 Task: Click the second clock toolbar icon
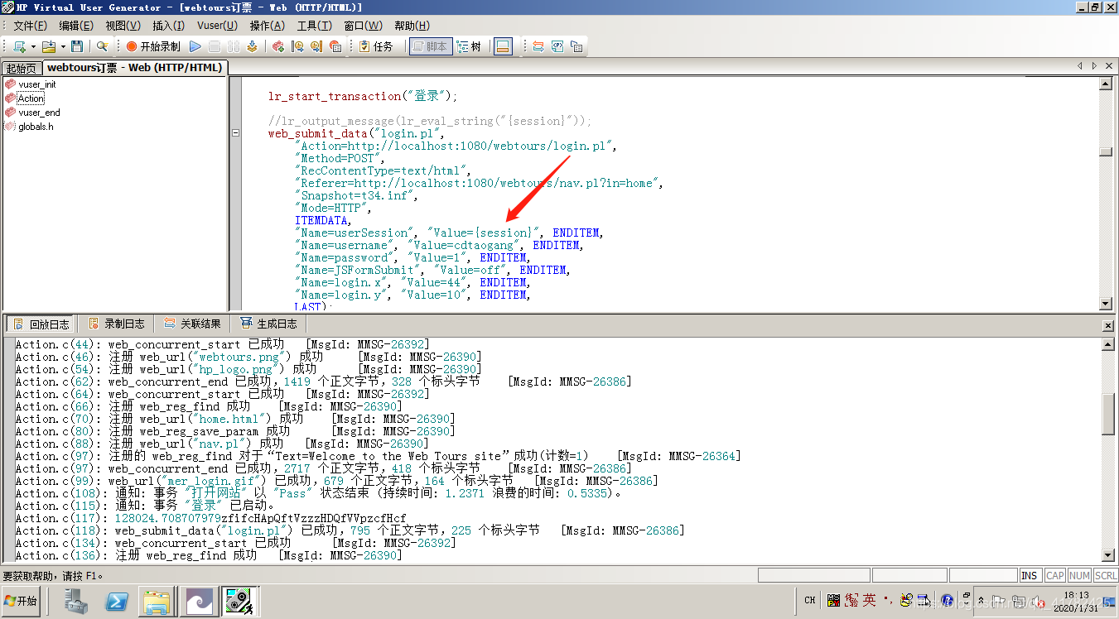[316, 47]
